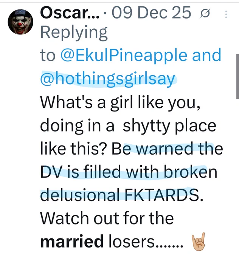239x257 pixels.
Task: Click the word "losers" in the post
Action: [132, 242]
